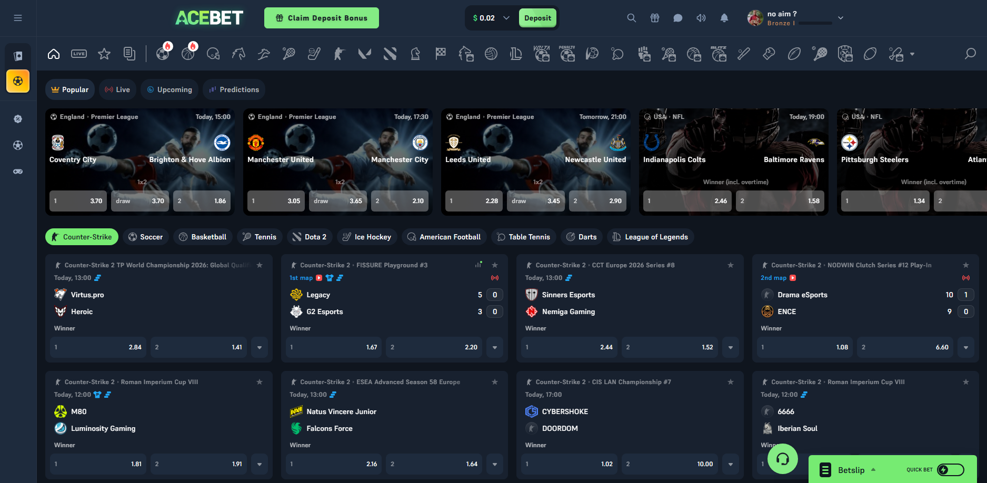Go to the sportsbook home icon
Screen dimensions: 987x483
coord(54,54)
